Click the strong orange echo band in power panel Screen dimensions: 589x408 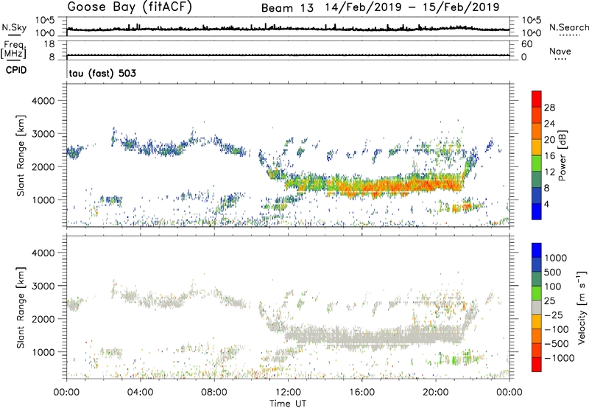click(395, 186)
